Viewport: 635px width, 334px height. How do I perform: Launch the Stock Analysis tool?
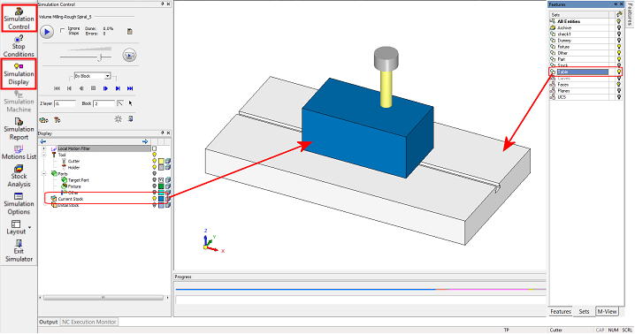tap(19, 176)
